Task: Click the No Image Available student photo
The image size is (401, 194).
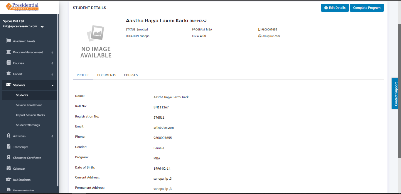Action: pos(96,41)
